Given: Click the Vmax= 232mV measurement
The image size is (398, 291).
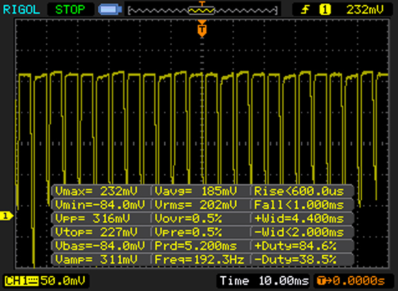Looking at the screenshot, I should point(96,191).
